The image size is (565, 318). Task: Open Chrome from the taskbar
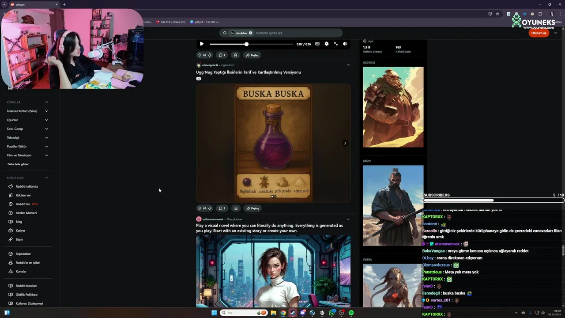click(283, 313)
